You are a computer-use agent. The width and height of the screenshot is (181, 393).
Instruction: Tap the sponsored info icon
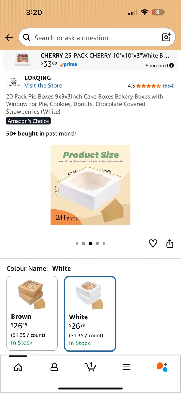(171, 65)
